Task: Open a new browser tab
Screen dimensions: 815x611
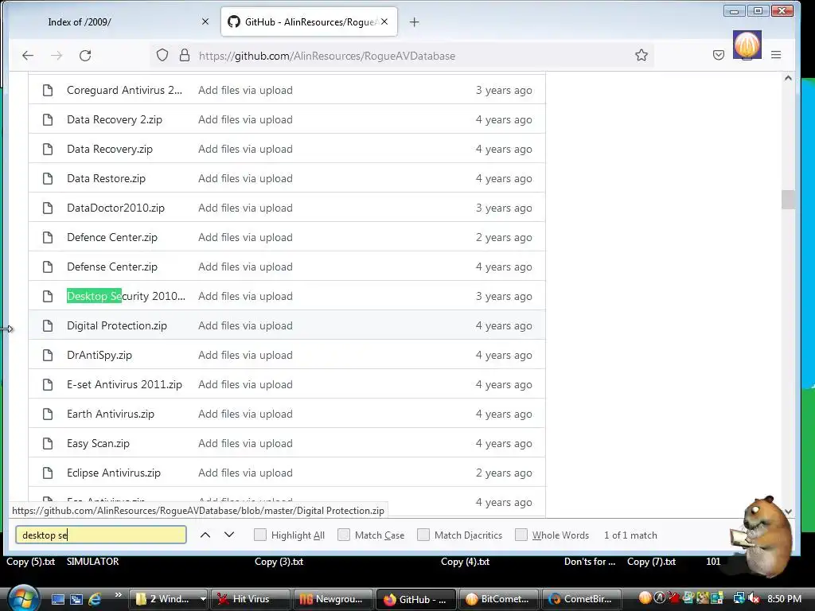Action: 414,21
